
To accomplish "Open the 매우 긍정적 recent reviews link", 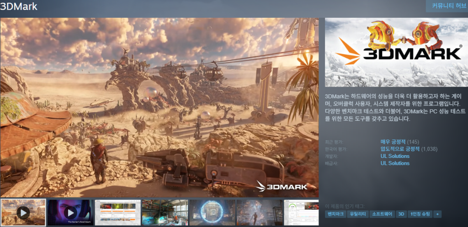I will pyautogui.click(x=393, y=142).
